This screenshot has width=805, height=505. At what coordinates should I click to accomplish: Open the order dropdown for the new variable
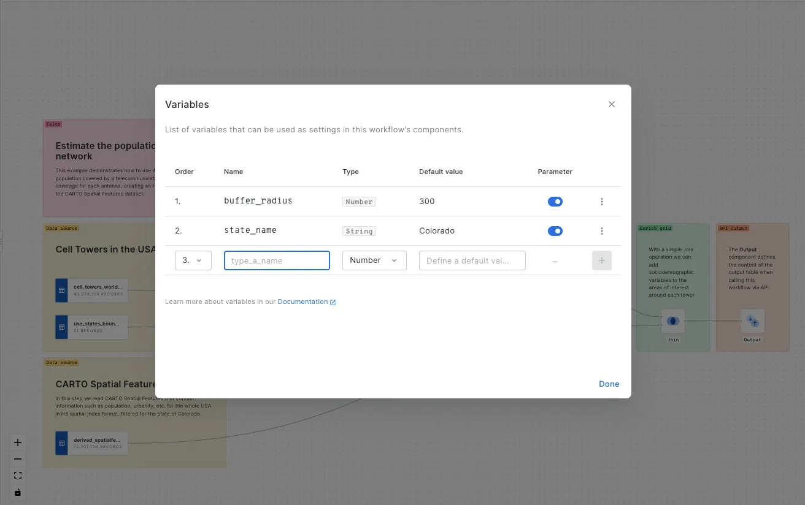click(x=193, y=260)
